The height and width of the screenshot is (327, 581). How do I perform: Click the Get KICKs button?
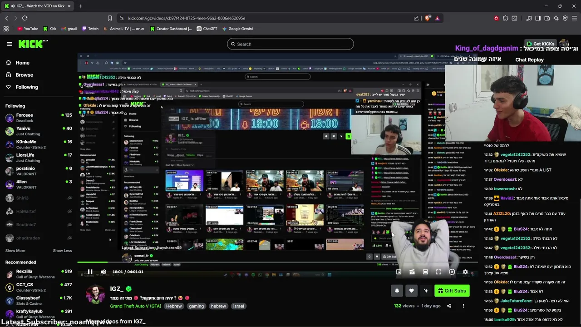(x=540, y=44)
